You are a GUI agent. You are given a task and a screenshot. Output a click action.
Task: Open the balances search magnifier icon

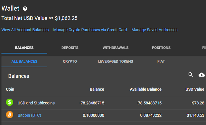click(x=191, y=75)
